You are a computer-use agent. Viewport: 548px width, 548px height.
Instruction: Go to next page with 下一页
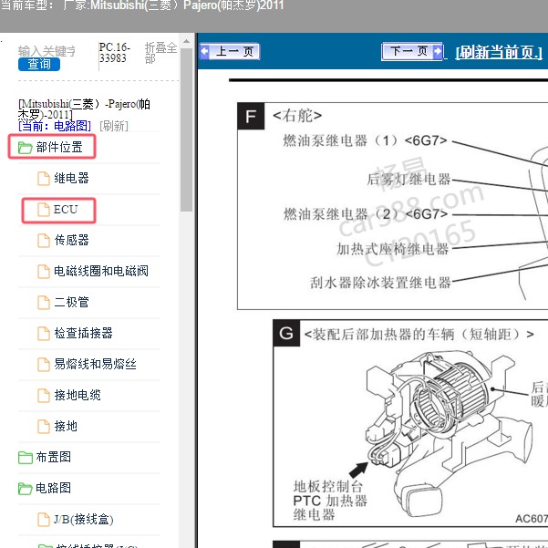pyautogui.click(x=412, y=52)
